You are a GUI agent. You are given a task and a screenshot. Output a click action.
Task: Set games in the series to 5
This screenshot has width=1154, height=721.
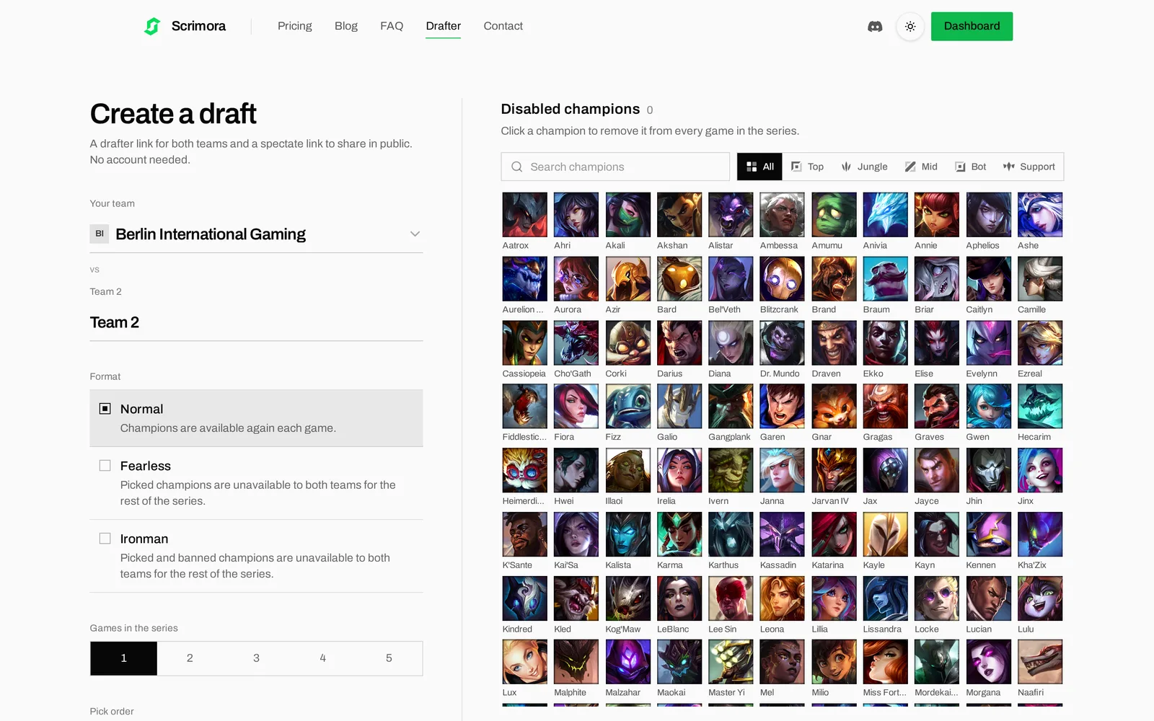389,658
